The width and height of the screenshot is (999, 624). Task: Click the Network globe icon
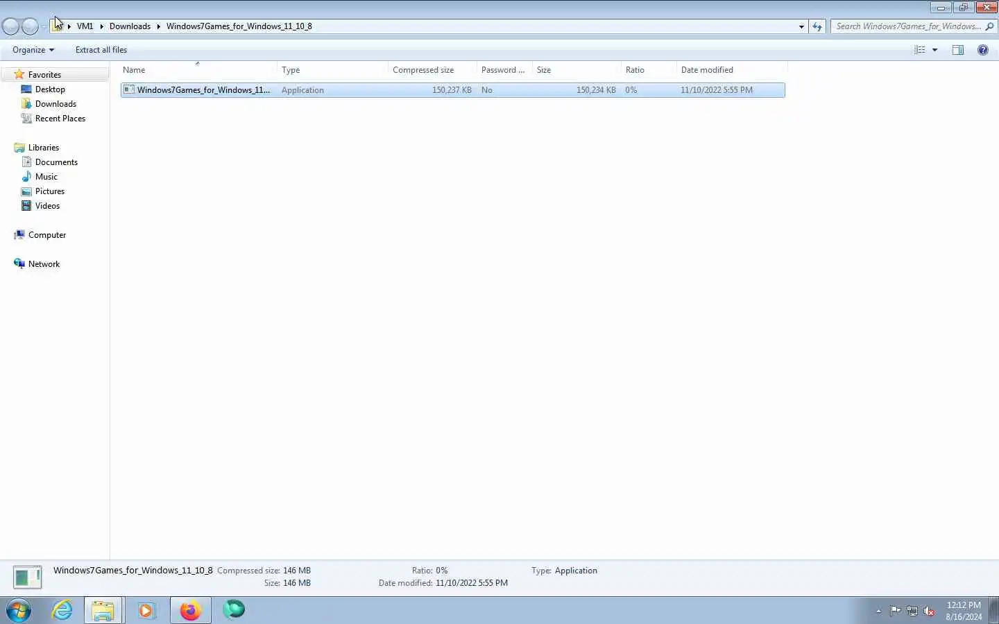(x=19, y=263)
